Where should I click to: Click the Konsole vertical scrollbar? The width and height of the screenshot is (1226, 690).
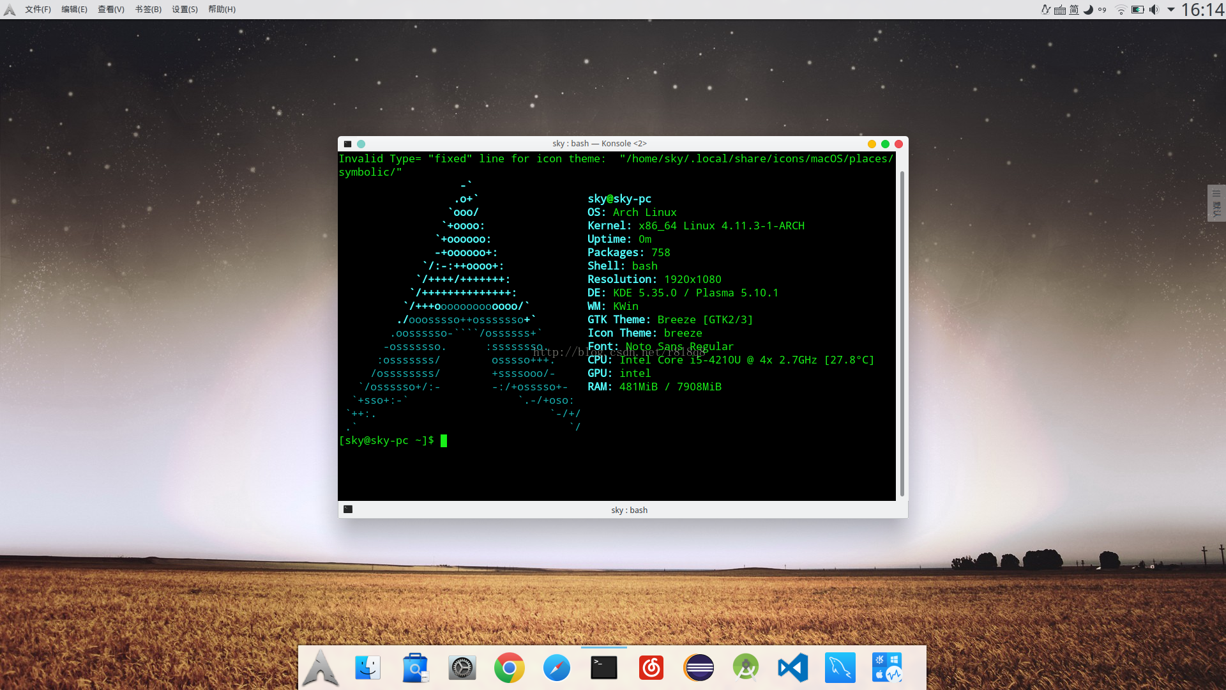point(902,334)
